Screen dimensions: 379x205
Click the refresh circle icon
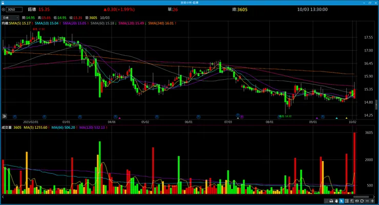362,201
